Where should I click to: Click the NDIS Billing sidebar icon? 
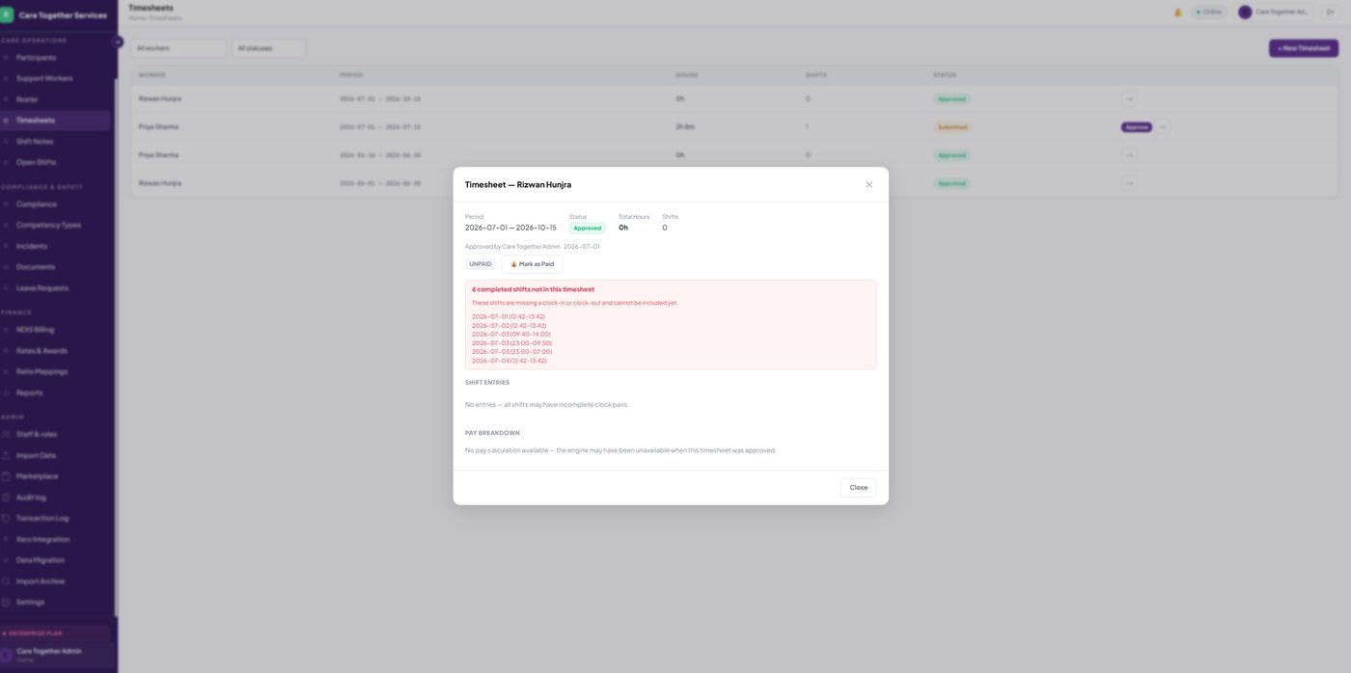coord(6,330)
